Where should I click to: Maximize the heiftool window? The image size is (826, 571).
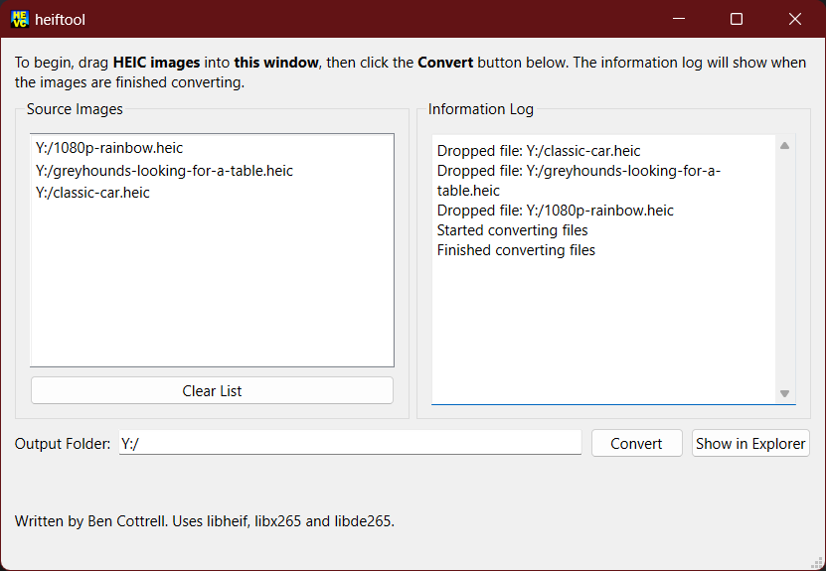(x=737, y=19)
